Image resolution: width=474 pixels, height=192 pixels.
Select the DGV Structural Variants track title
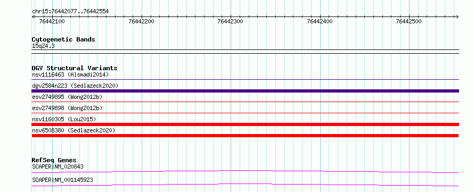pos(75,68)
